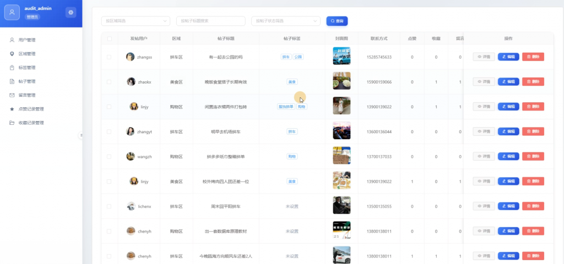The height and width of the screenshot is (264, 564).
Task: Click the username text wangzh
Action: tap(145, 157)
